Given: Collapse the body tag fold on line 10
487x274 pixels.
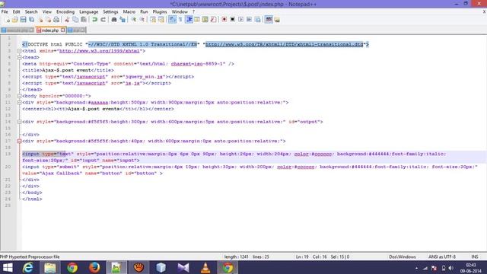Looking at the screenshot, I should 19,96.
